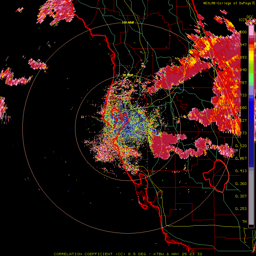256x256 pixels.
Task: Click the KTBW station identifier
Action: [159, 254]
